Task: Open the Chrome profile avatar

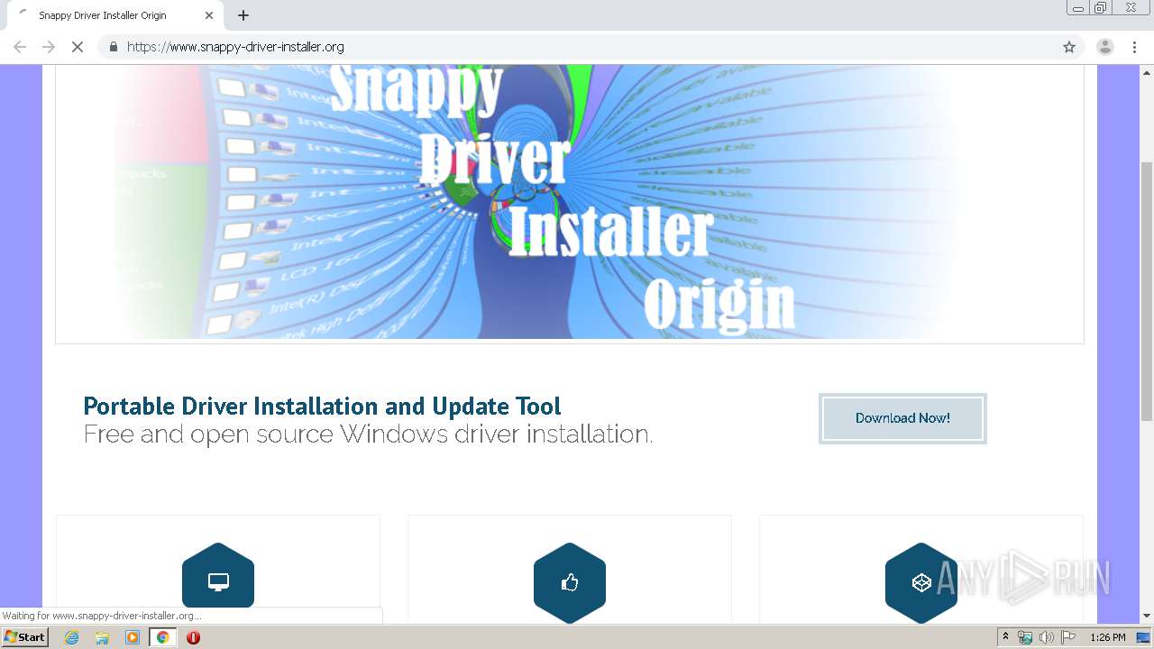Action: point(1105,47)
